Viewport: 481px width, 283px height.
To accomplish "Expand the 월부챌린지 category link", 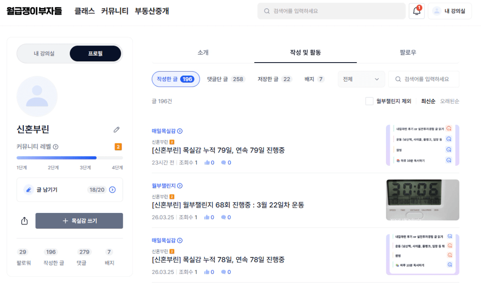I will pyautogui.click(x=180, y=186).
